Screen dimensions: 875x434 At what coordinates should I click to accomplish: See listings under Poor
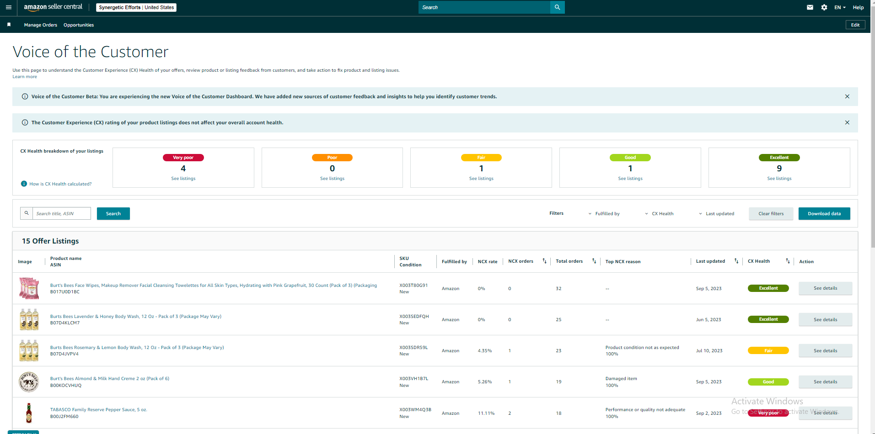[333, 179]
